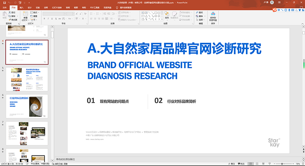Open the font size dropdown
The width and height of the screenshot is (305, 166).
point(73,14)
